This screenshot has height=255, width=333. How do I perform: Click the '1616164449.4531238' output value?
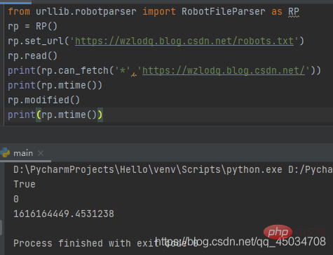click(x=64, y=214)
